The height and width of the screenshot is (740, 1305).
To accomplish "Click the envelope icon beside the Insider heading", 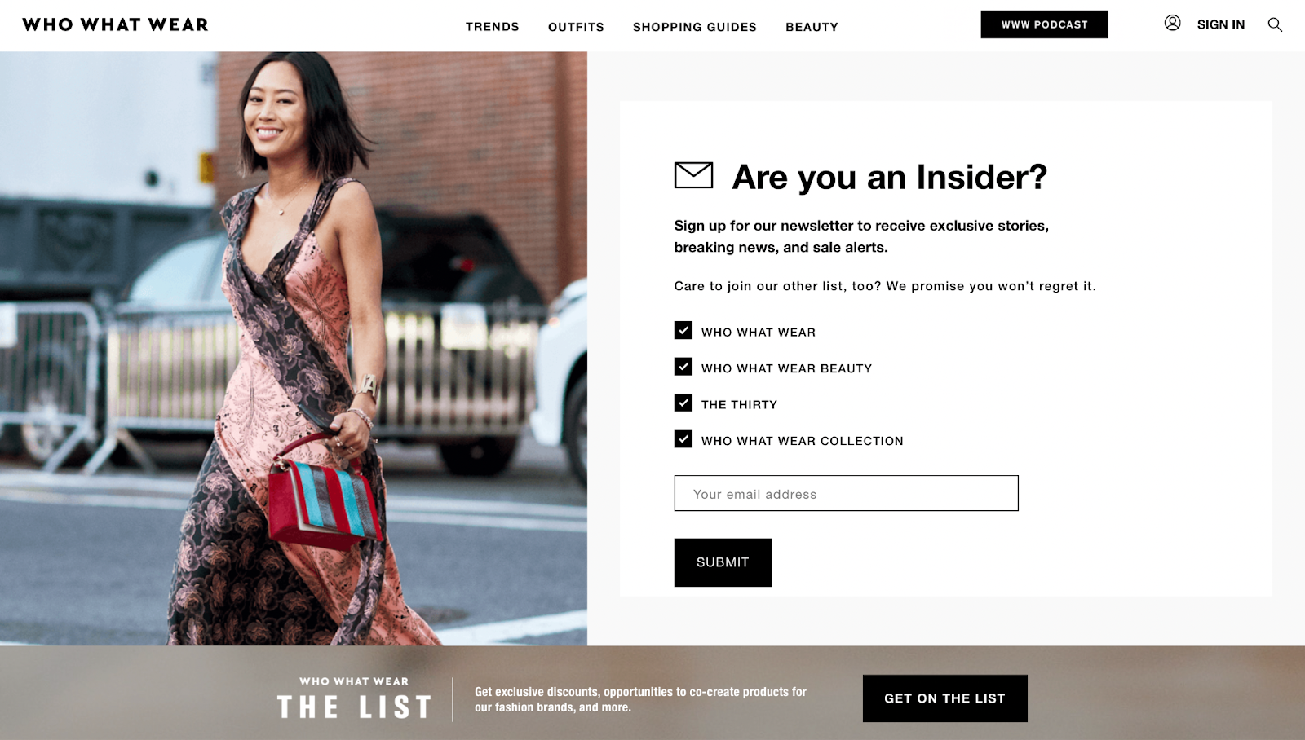I will [693, 175].
